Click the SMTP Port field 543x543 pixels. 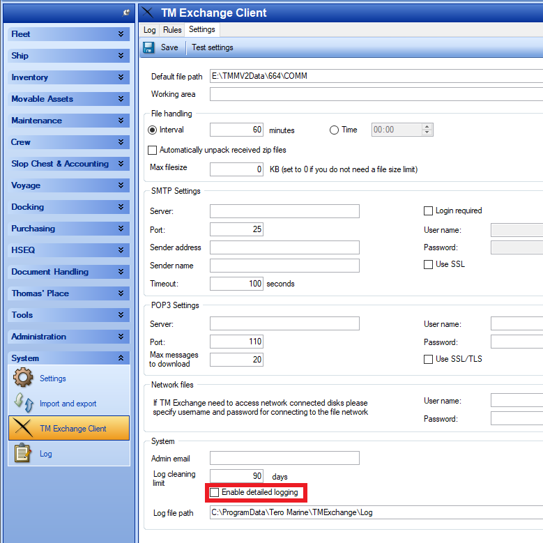click(236, 229)
